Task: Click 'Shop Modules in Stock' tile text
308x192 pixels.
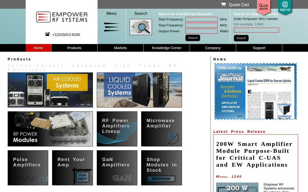Action: click(x=161, y=165)
